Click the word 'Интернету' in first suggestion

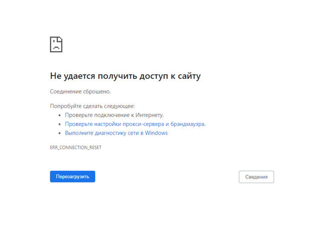point(150,115)
